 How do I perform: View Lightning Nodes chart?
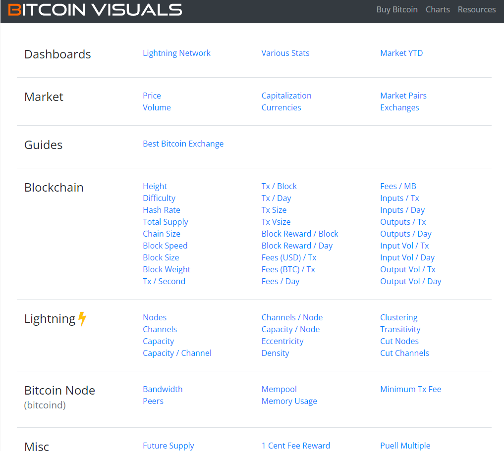[155, 317]
